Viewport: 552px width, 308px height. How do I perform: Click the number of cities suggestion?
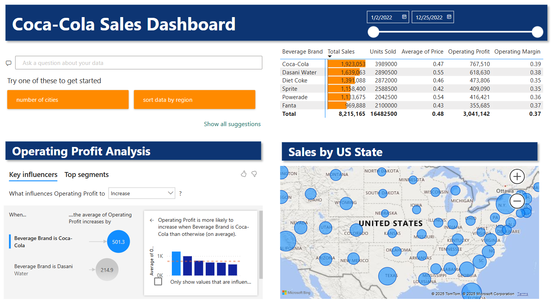68,100
